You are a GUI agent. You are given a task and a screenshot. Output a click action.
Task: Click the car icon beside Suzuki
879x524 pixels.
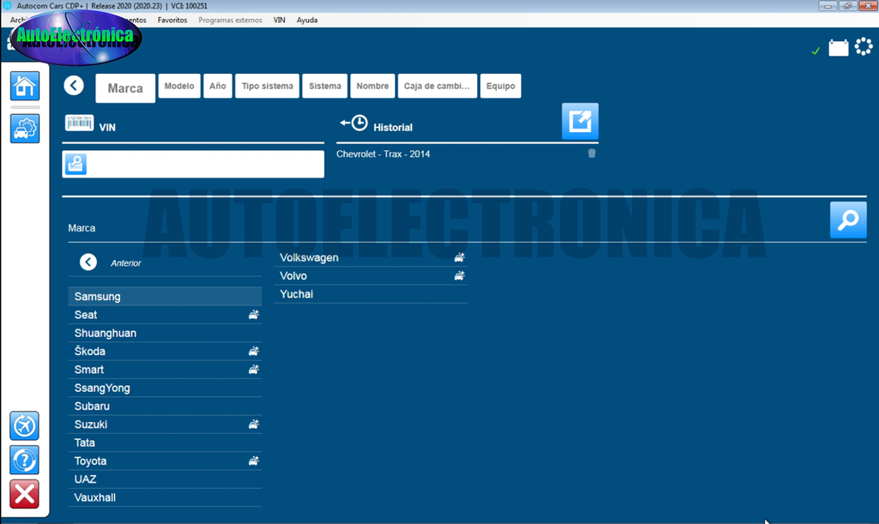pyautogui.click(x=254, y=425)
